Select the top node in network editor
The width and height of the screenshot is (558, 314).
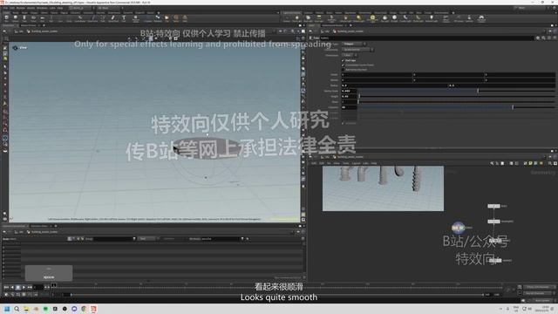point(493,206)
